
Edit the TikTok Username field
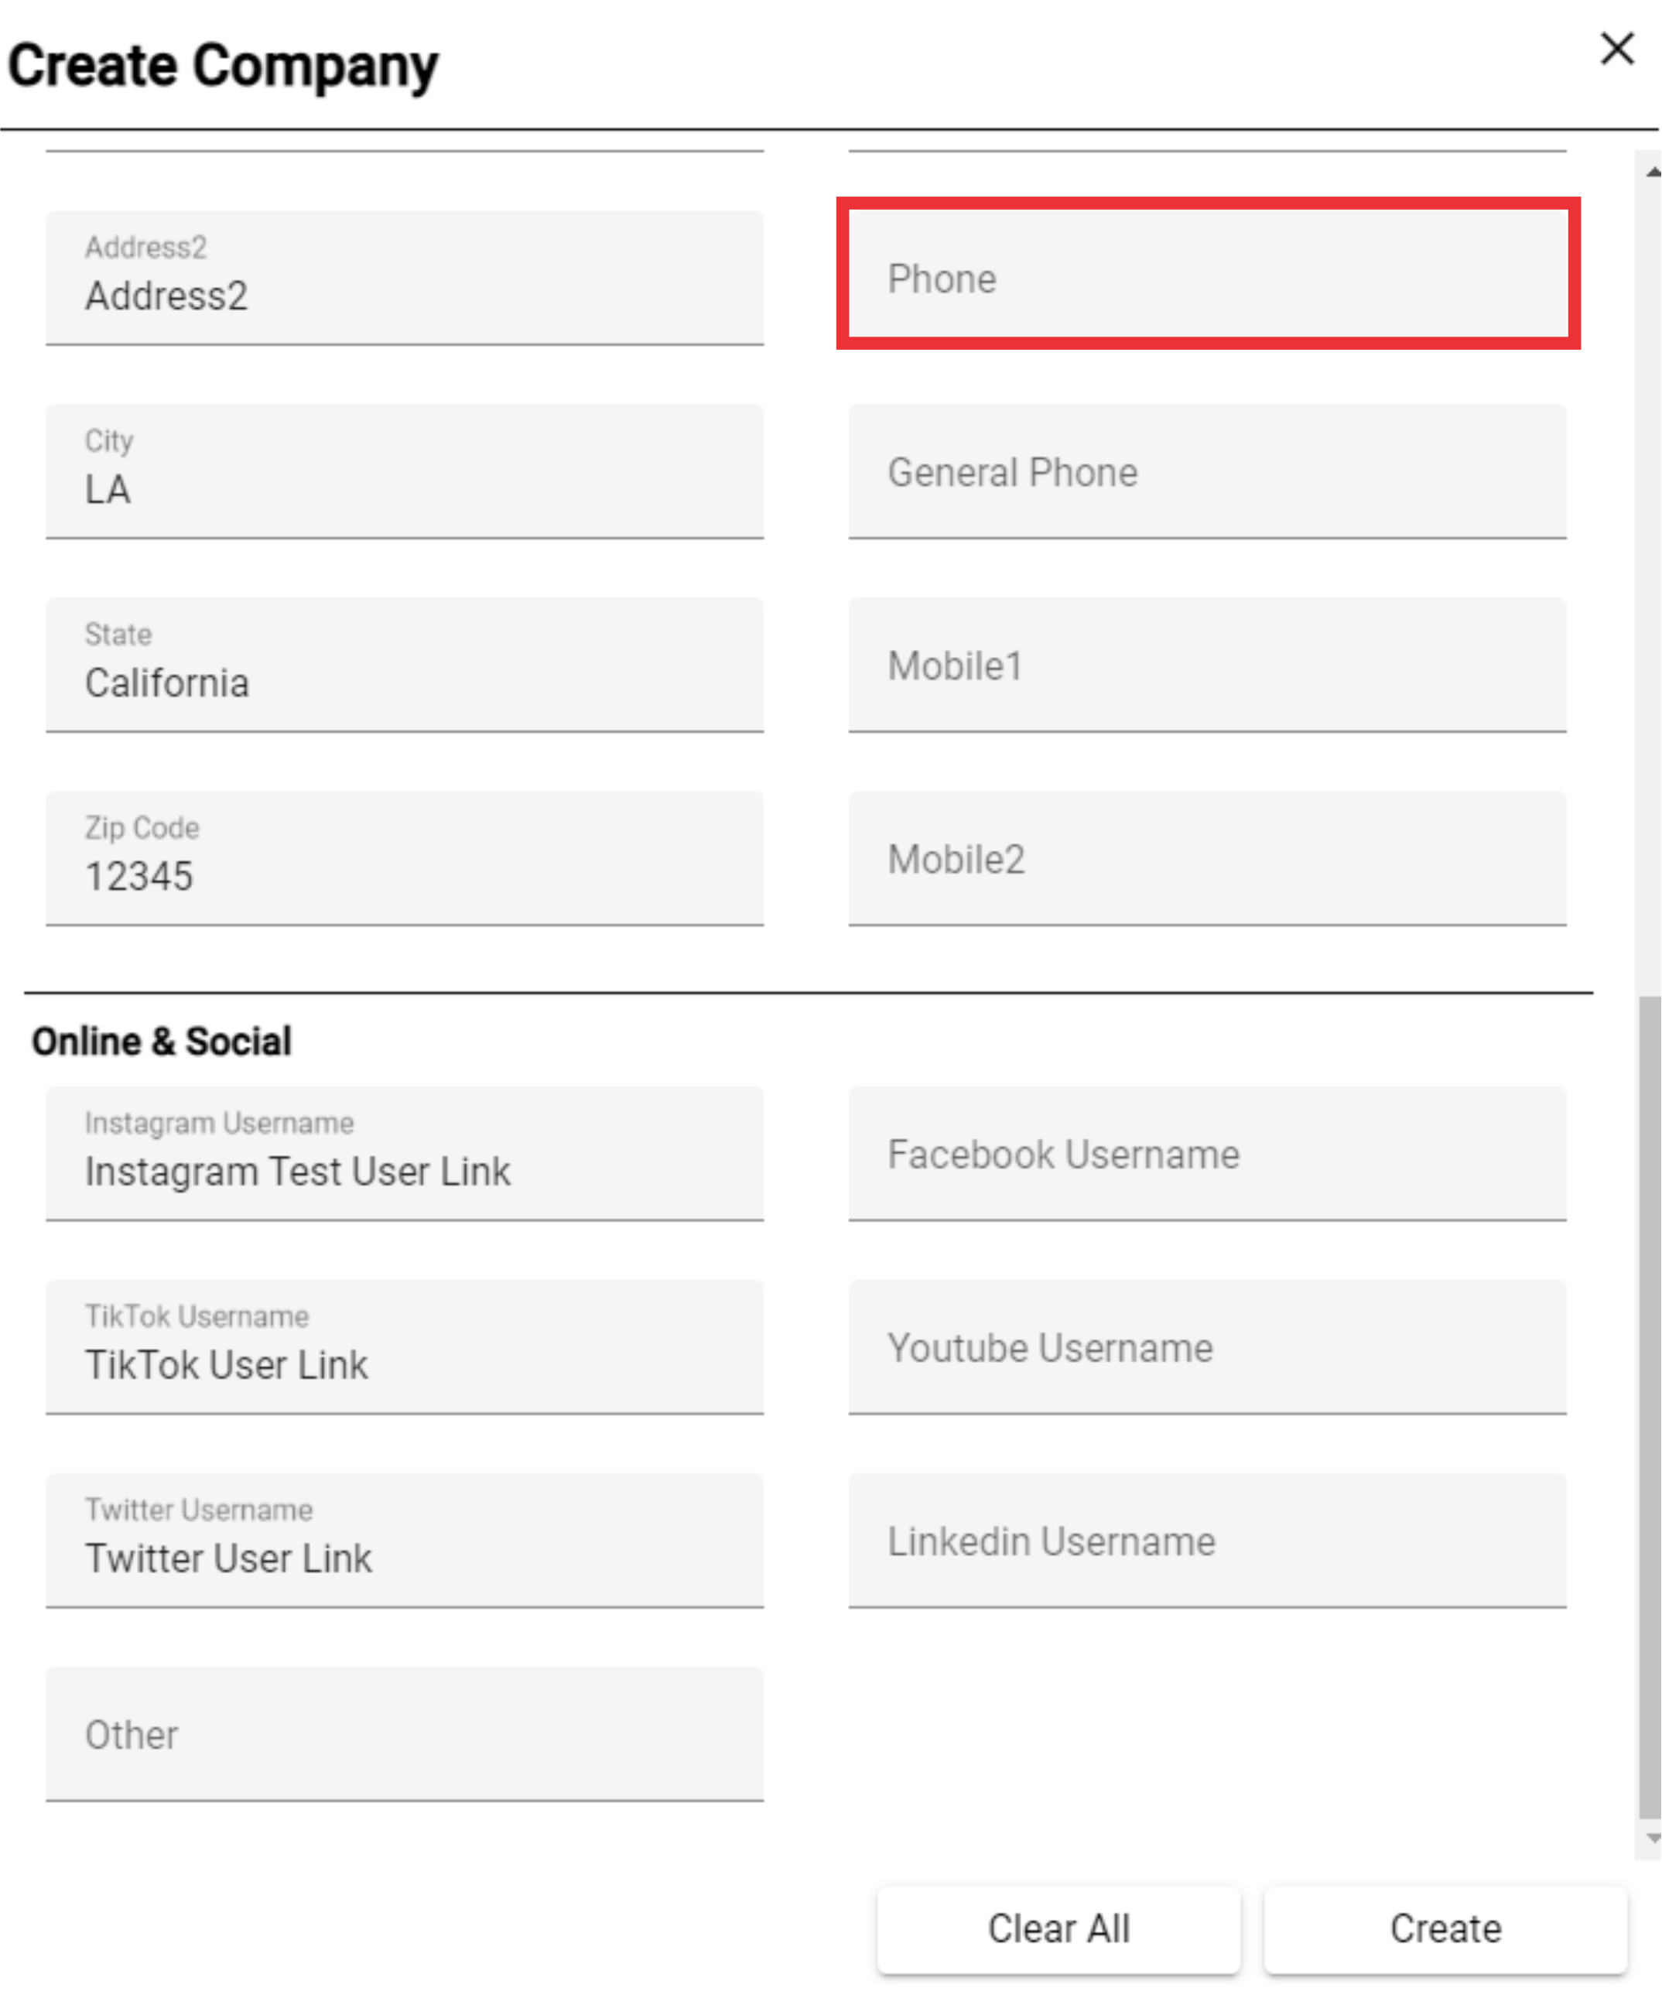tap(405, 1346)
